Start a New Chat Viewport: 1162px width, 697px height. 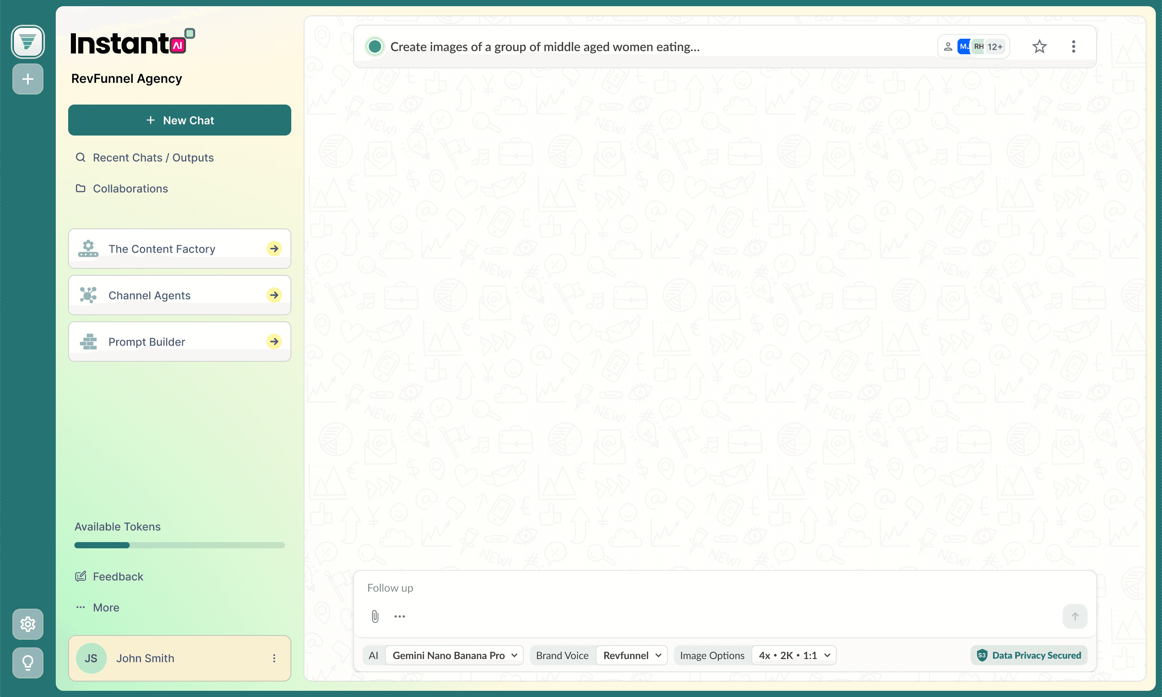pyautogui.click(x=179, y=120)
